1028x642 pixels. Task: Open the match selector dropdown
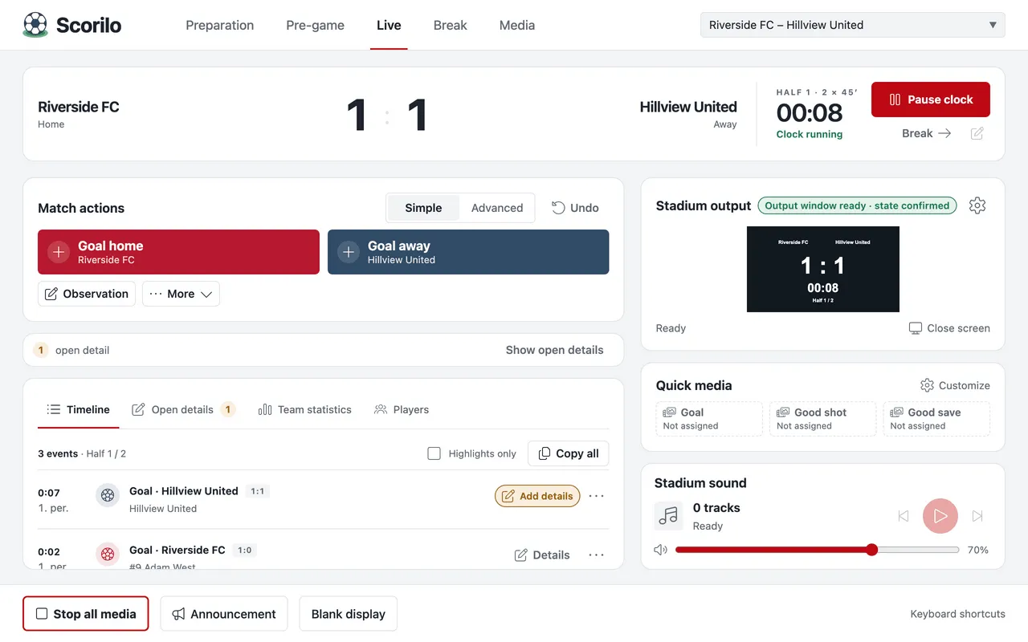(853, 25)
